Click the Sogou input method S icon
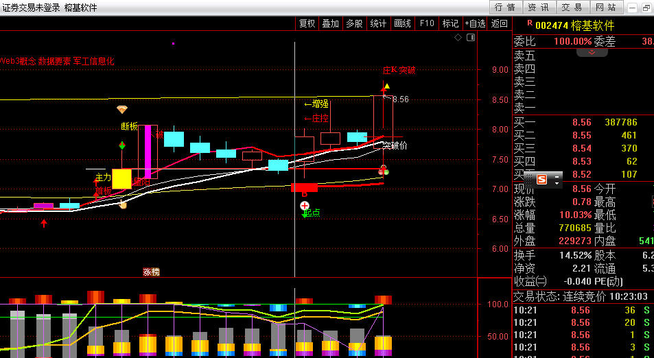 (x=542, y=179)
